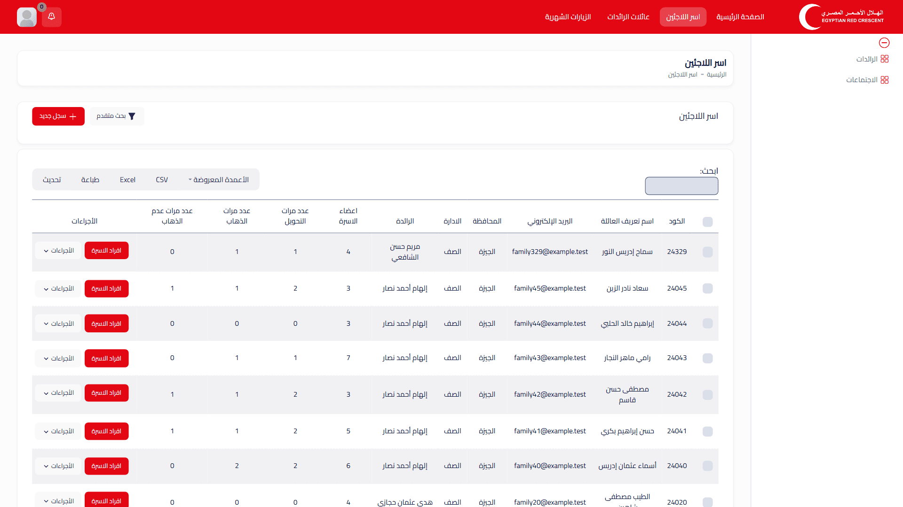The image size is (903, 507).
Task: Click the plus icon in سجل جديد
Action: coord(73,116)
